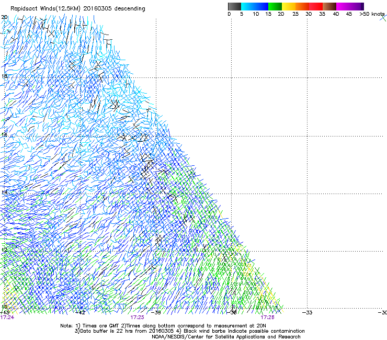The height and width of the screenshot is (340, 387).
Task: Click the purple time label '17:26'
Action: (268, 318)
